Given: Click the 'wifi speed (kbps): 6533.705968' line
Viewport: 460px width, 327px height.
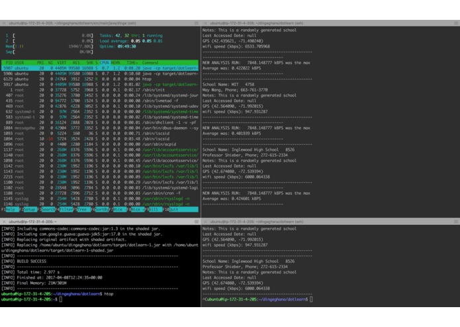Looking at the screenshot, I should (x=236, y=46).
